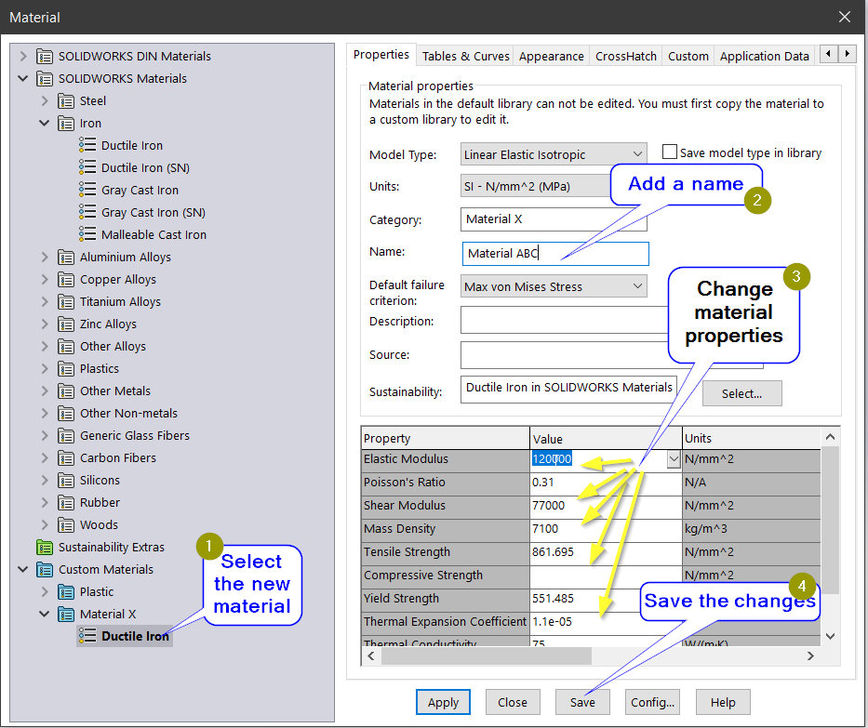The width and height of the screenshot is (868, 728).
Task: Switch to the Tables & Curves tab
Action: (x=465, y=56)
